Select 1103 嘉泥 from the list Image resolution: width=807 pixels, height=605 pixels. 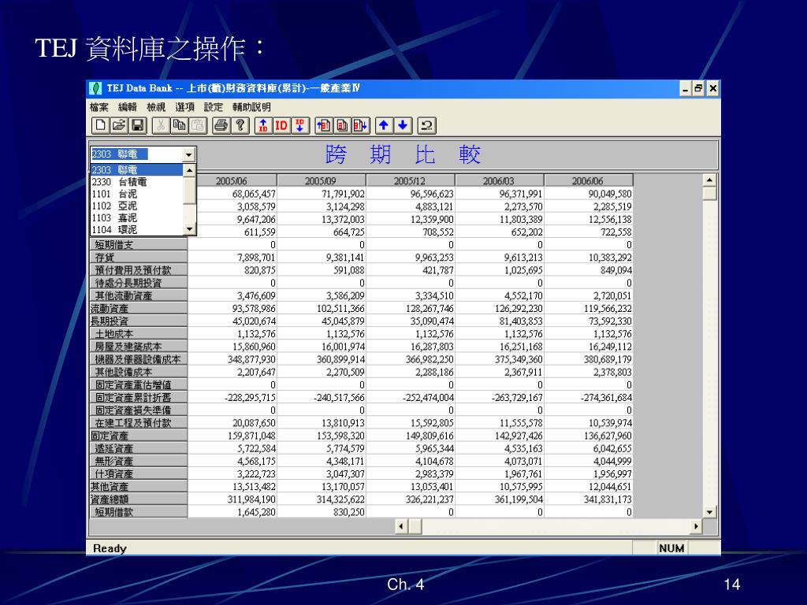tap(137, 217)
